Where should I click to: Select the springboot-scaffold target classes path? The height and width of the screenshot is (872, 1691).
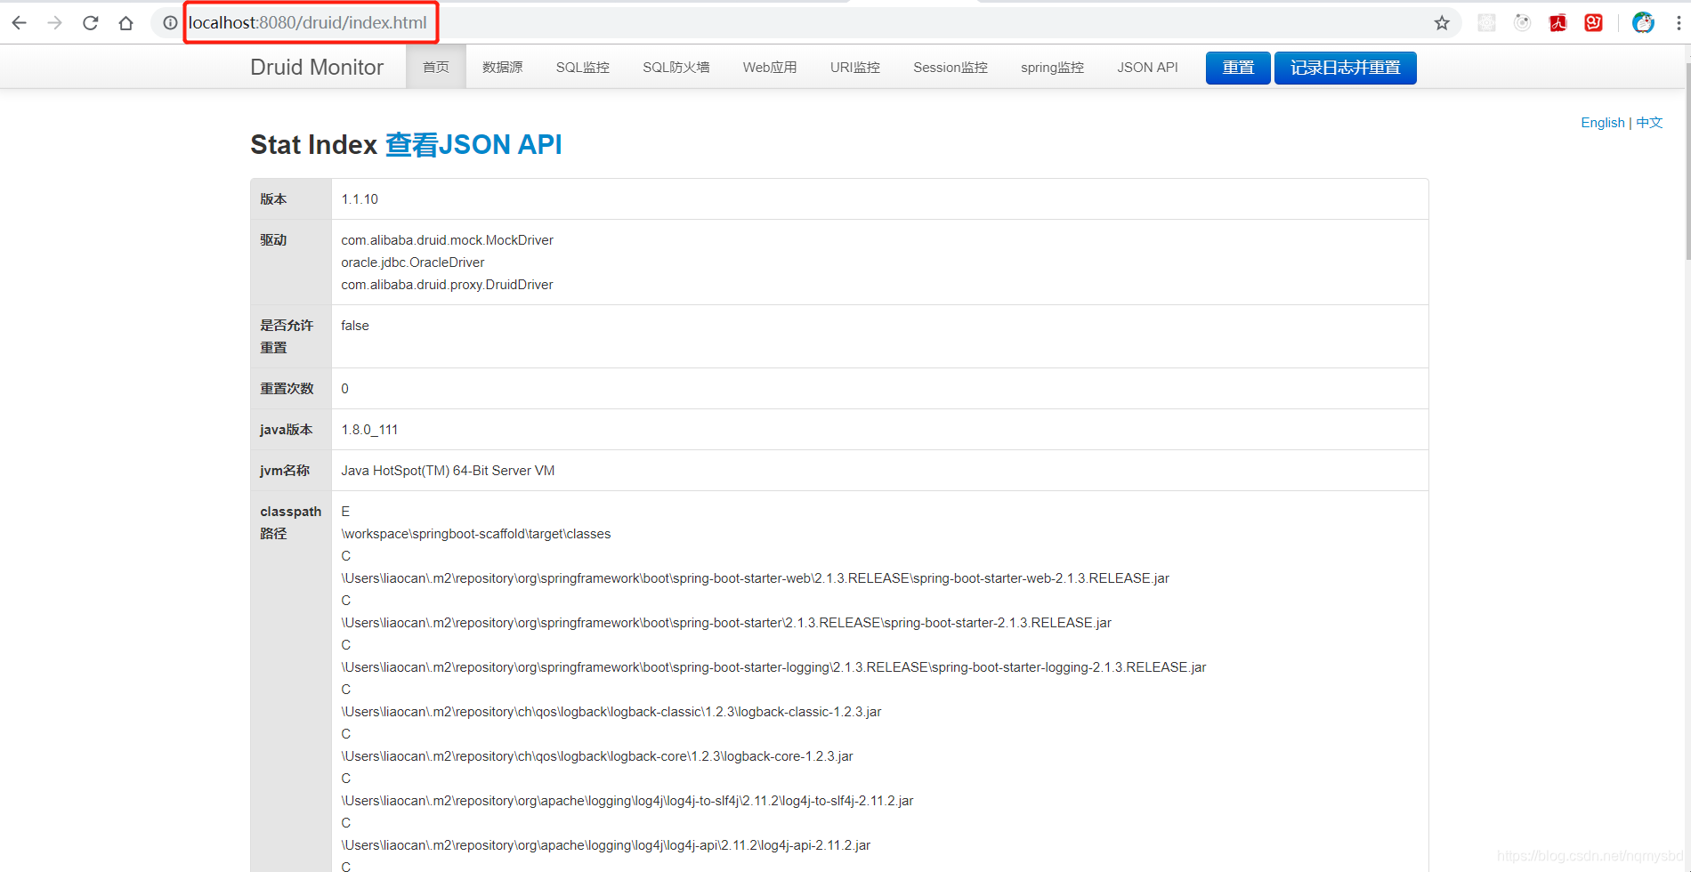point(476,534)
